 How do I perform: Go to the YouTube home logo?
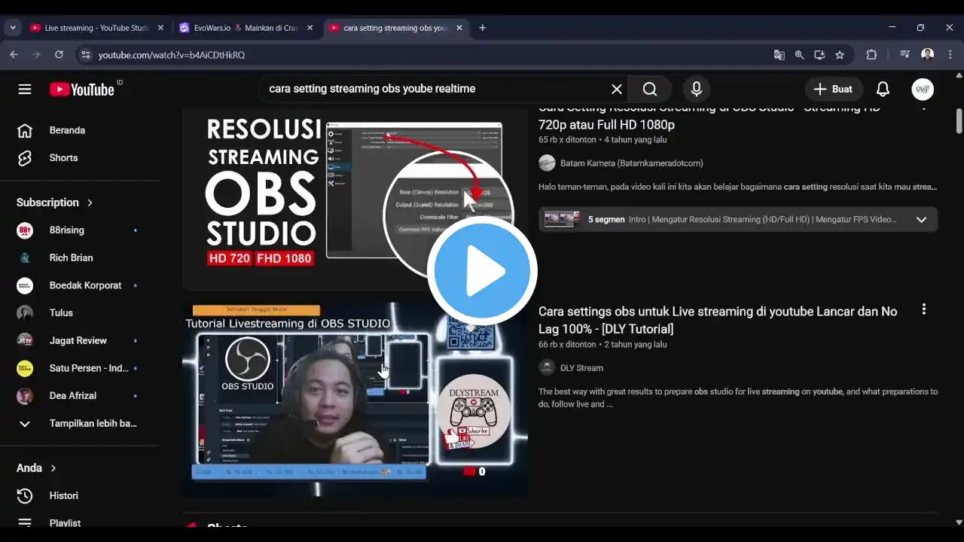click(82, 90)
